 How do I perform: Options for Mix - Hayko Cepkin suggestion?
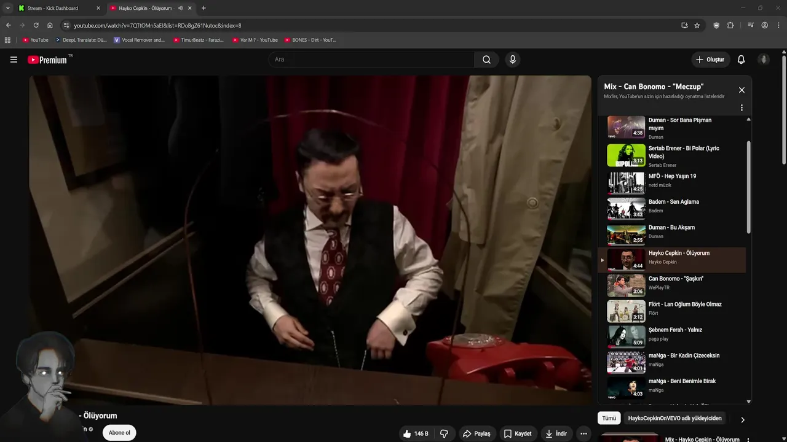[x=748, y=440]
